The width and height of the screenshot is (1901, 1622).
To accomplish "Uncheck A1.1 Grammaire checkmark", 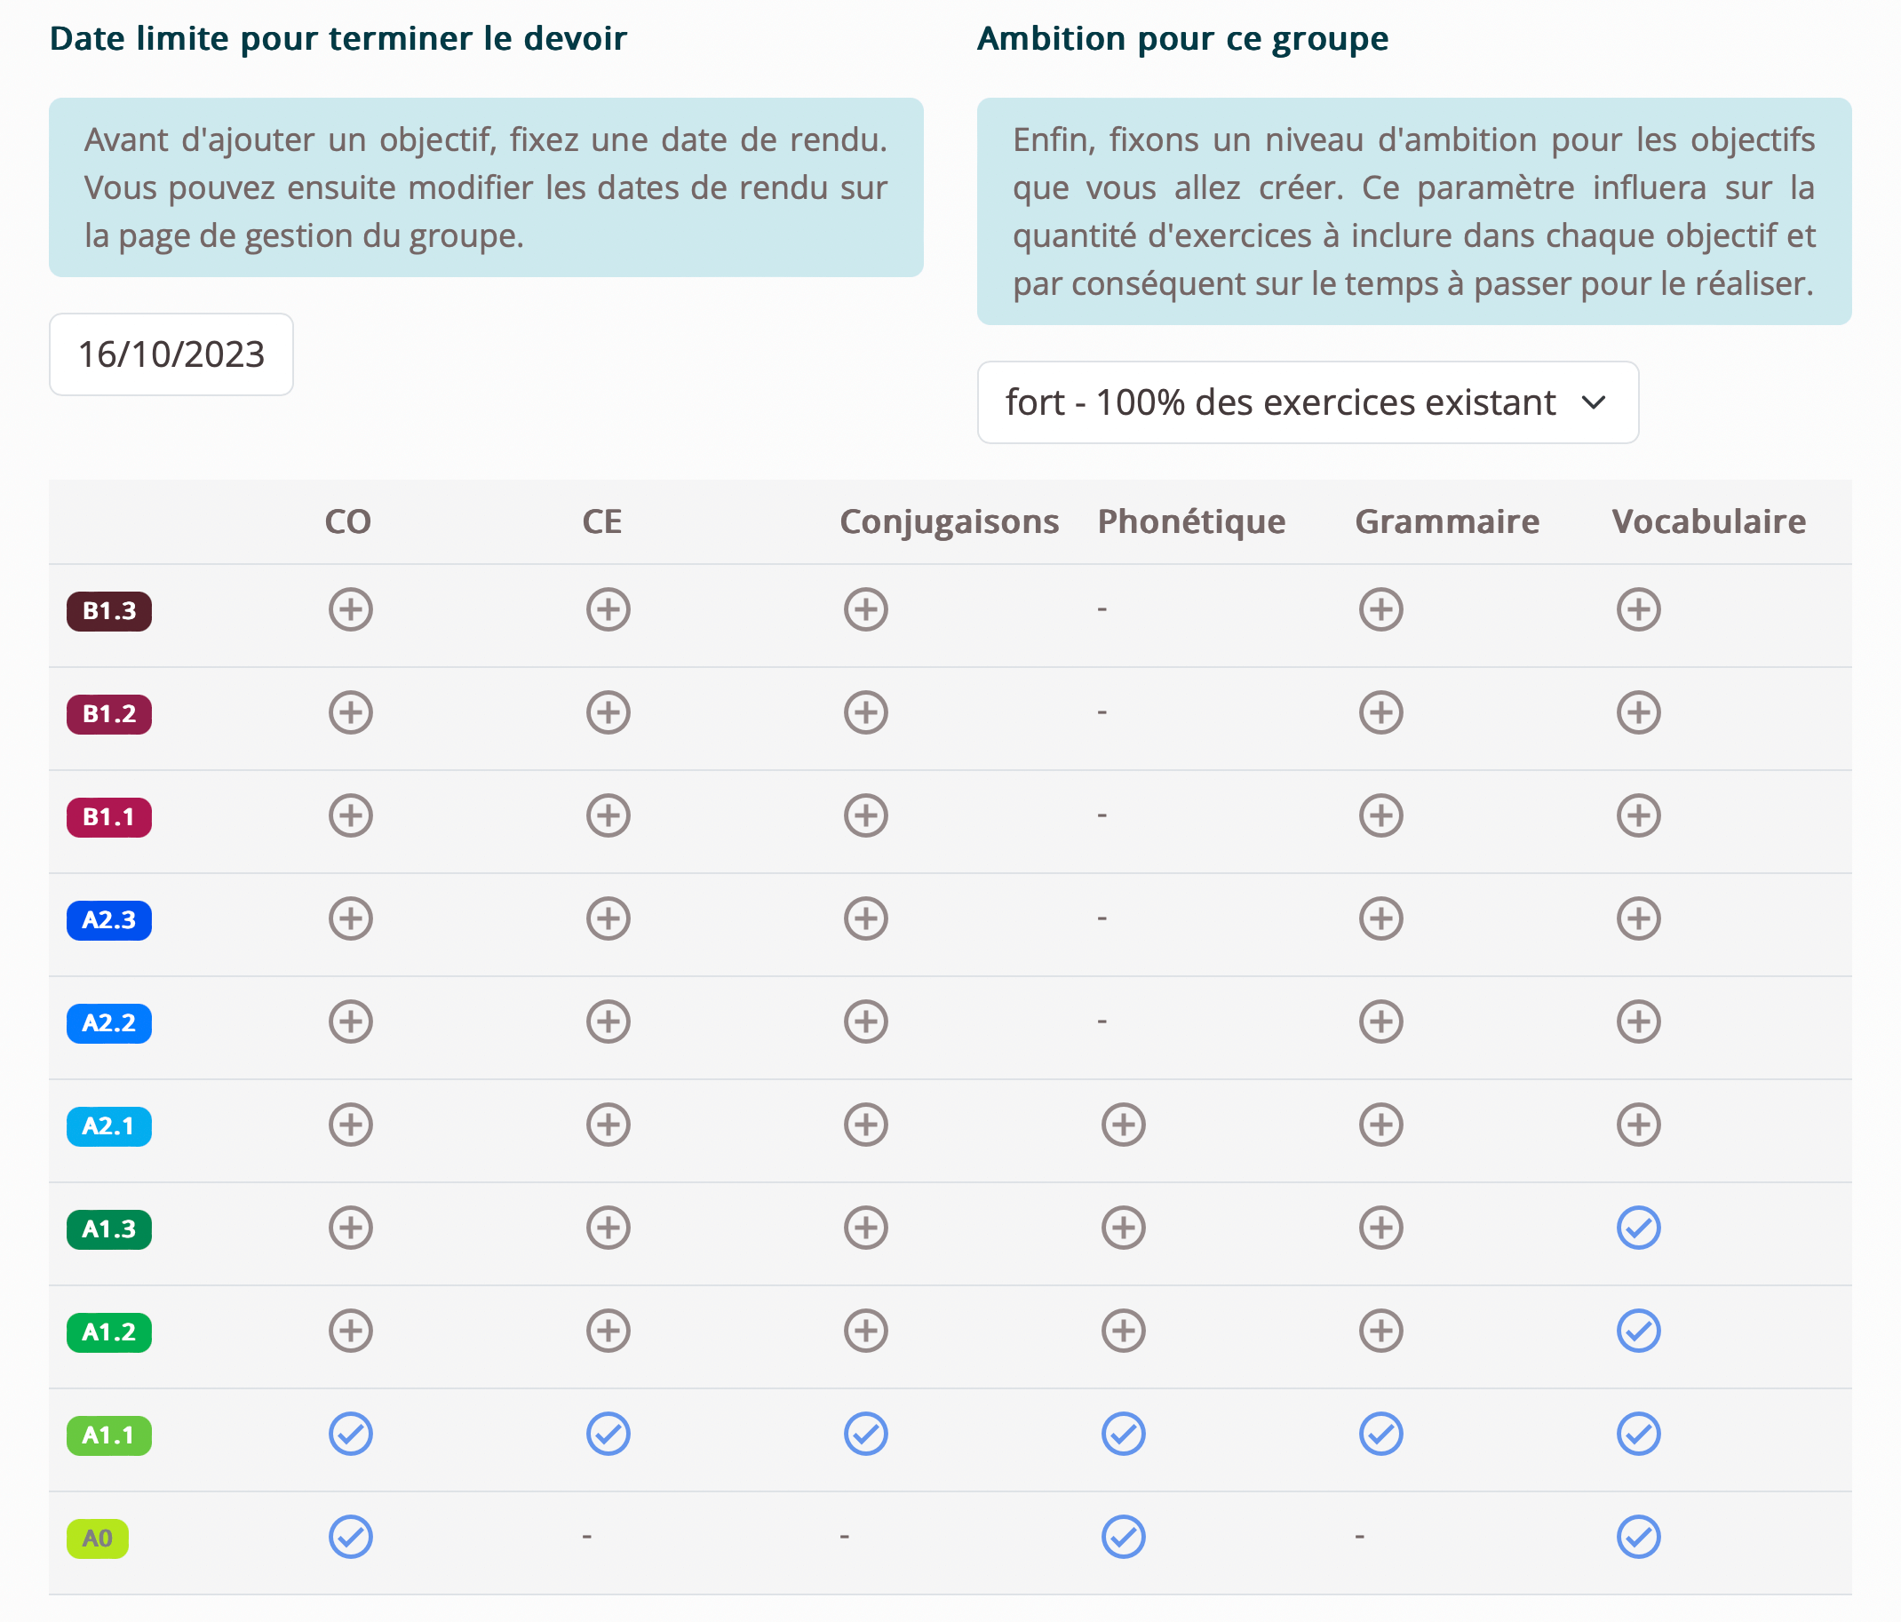I will [1380, 1434].
